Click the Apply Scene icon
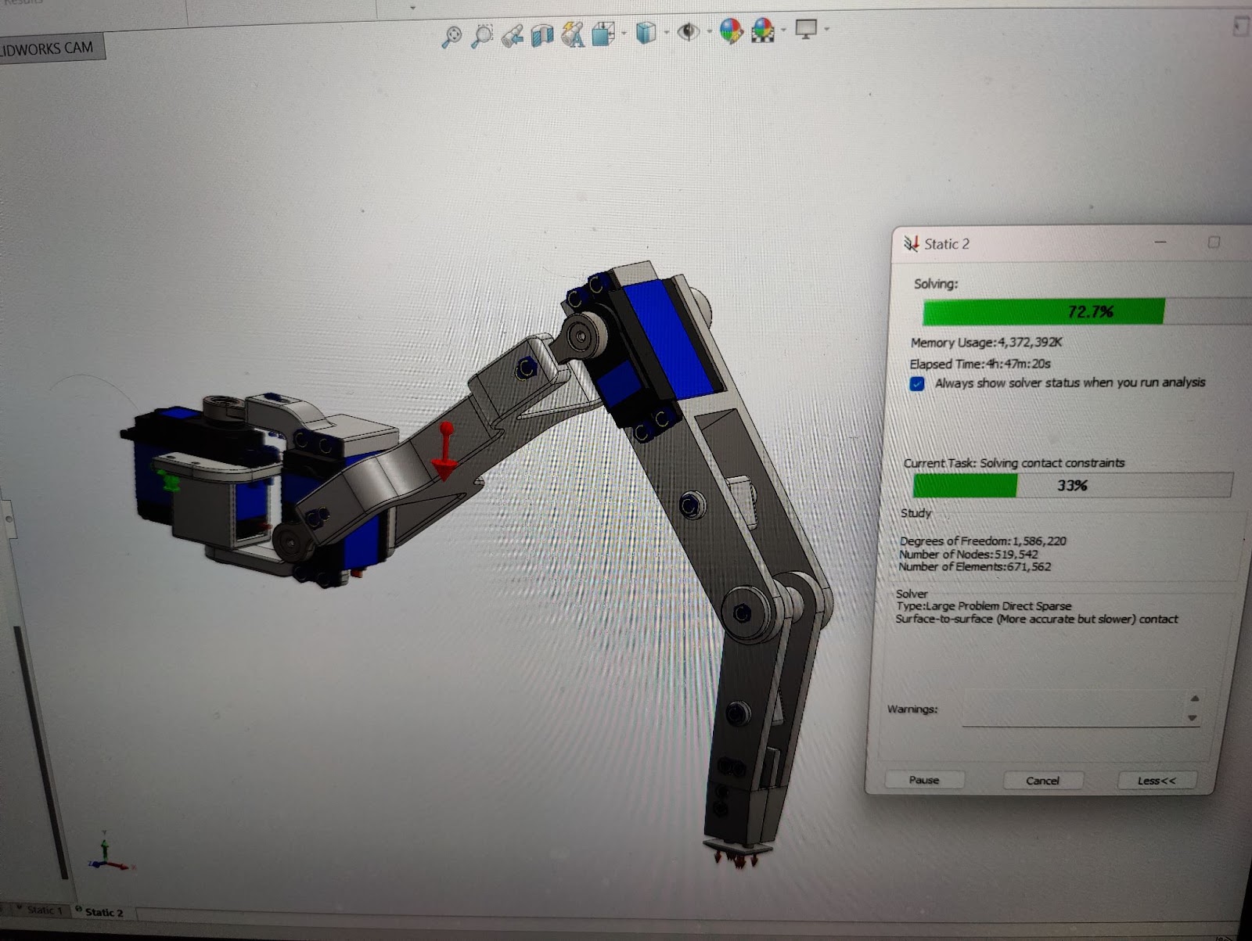 coord(762,31)
